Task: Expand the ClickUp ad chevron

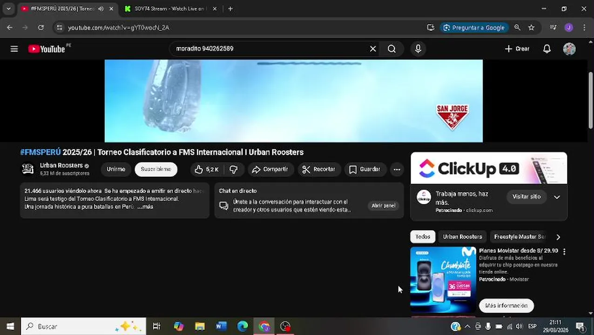Action: [x=557, y=197]
